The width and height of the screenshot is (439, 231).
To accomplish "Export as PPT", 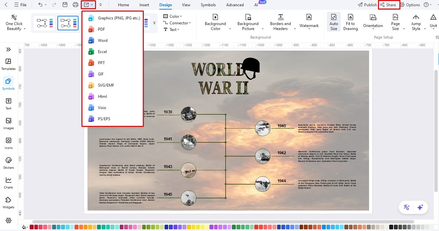I will [112, 63].
